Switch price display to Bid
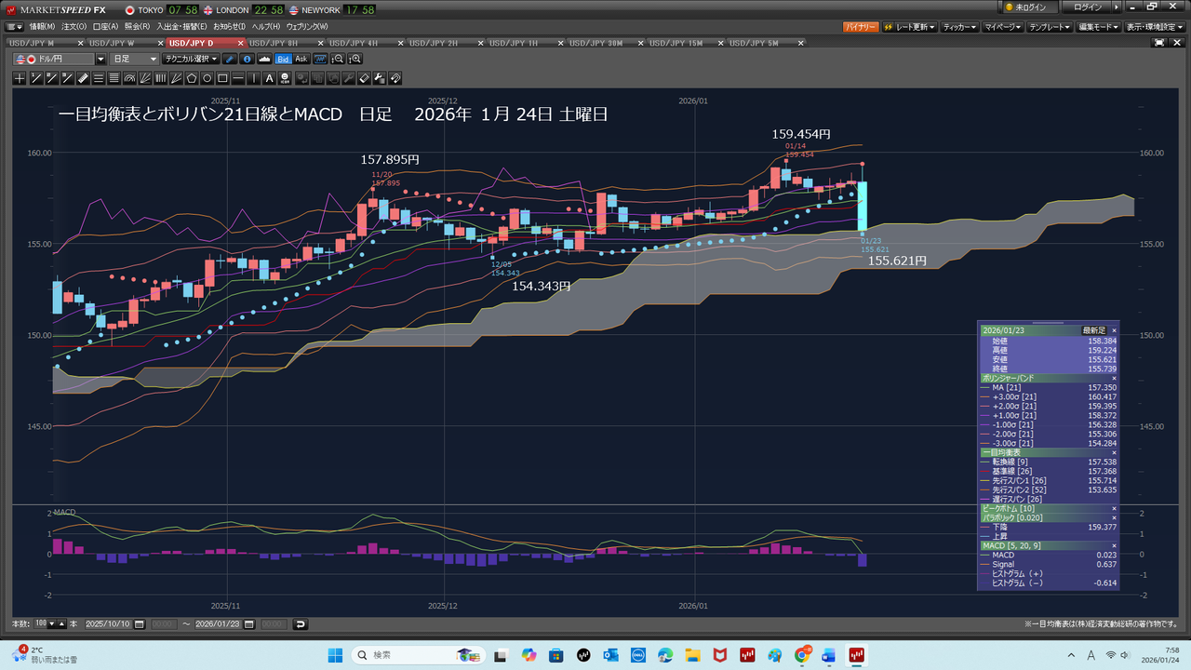Screen dimensions: 1191x670 tap(283, 59)
